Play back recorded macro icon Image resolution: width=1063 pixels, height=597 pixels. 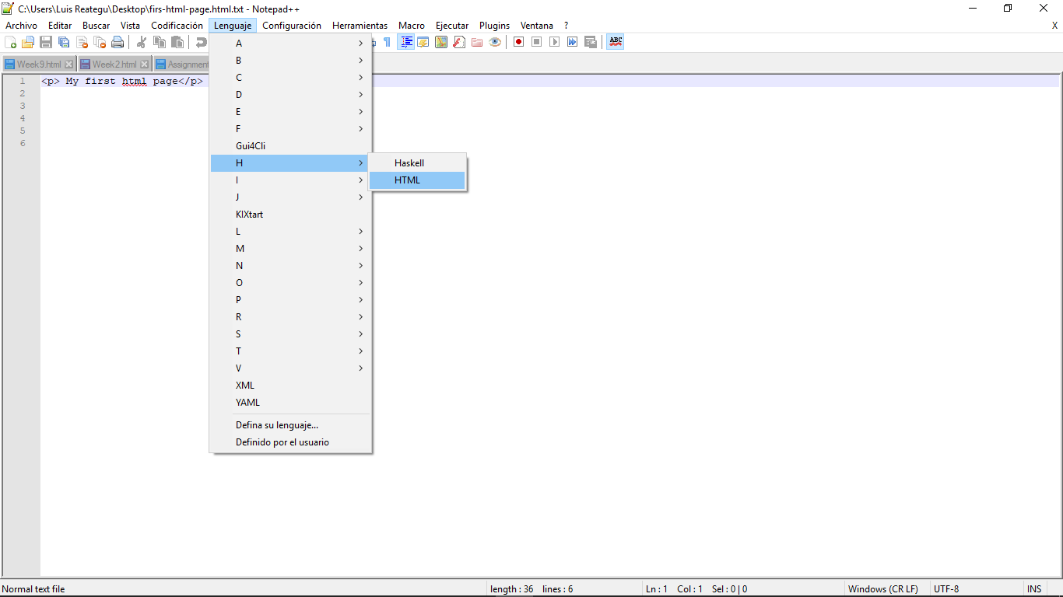point(554,42)
